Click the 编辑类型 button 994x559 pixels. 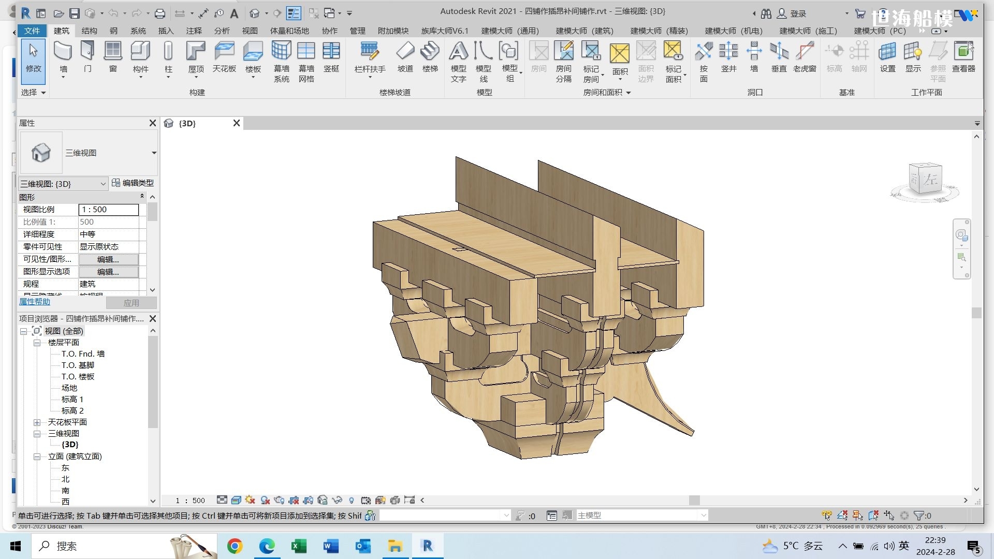pos(133,183)
